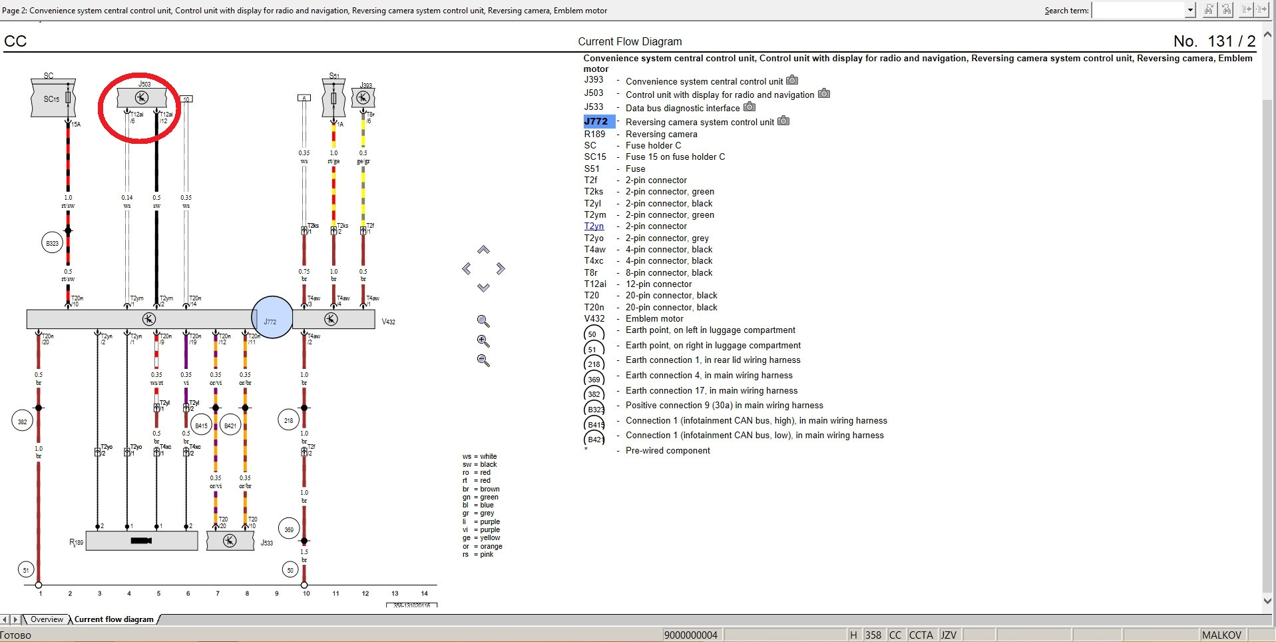Screen dimensions: 1276x642
Task: Expand the Search term dropdown list
Action: [x=1190, y=10]
